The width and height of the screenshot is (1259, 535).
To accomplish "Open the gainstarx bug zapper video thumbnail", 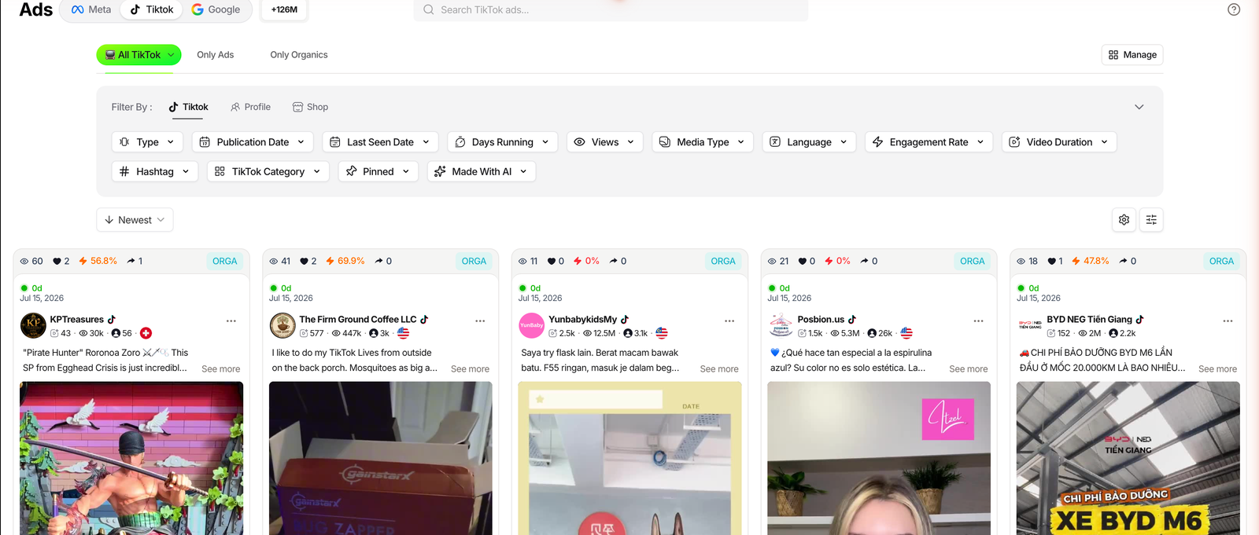I will 381,458.
